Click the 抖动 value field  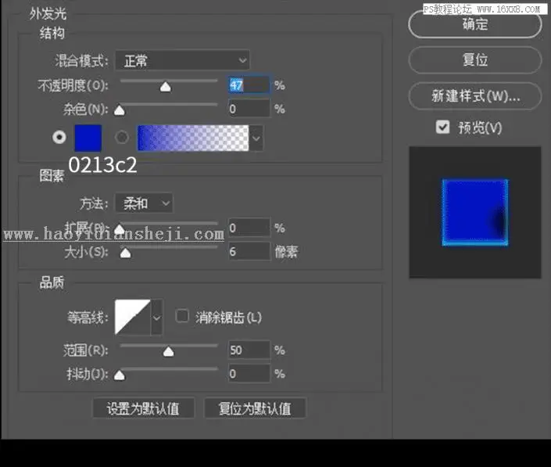[249, 373]
